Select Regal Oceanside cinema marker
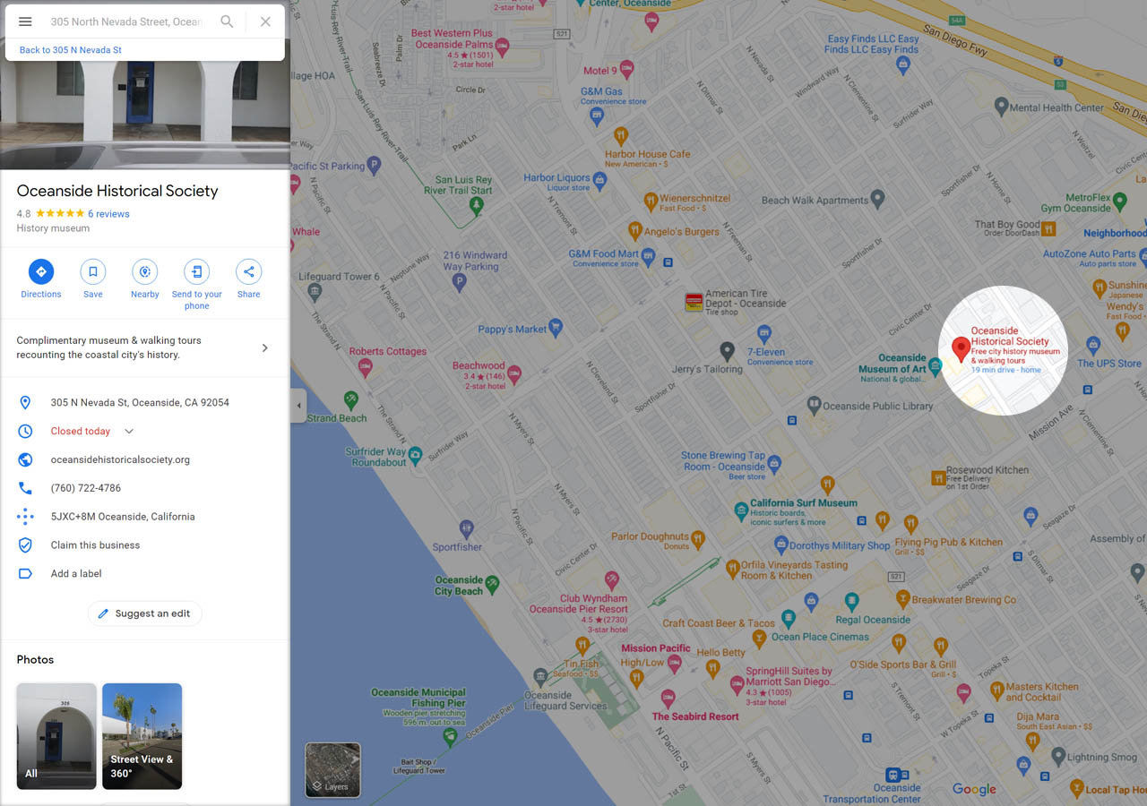The width and height of the screenshot is (1147, 806). pyautogui.click(x=851, y=602)
